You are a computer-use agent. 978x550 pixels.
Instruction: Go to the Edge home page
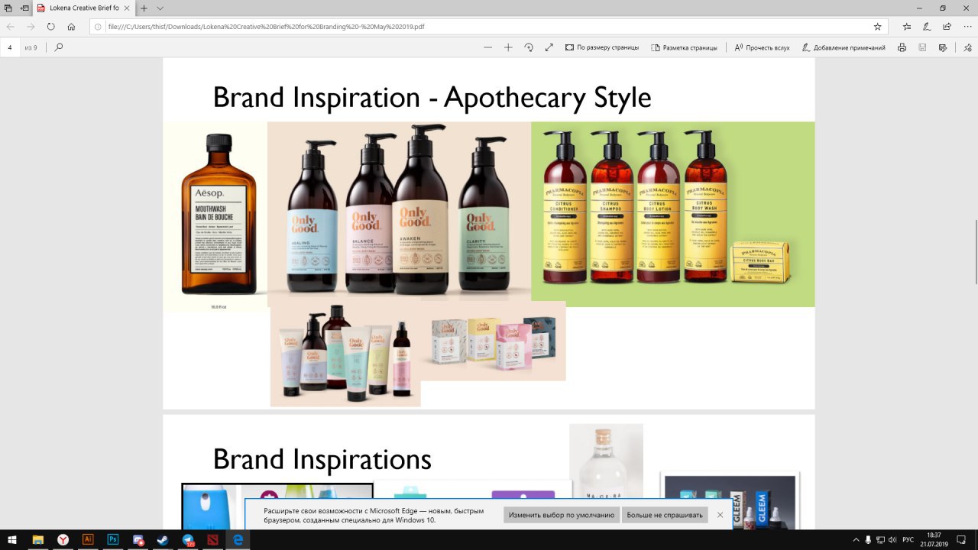coord(71,26)
